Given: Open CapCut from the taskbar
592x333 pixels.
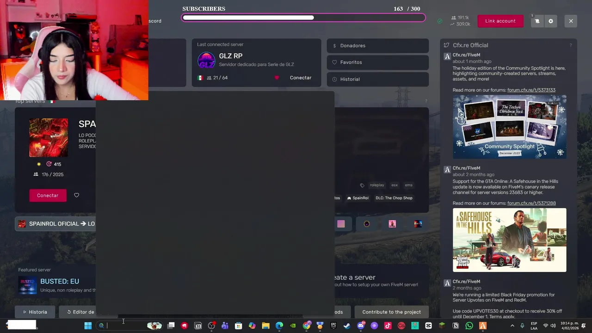Looking at the screenshot, I should pos(428,326).
